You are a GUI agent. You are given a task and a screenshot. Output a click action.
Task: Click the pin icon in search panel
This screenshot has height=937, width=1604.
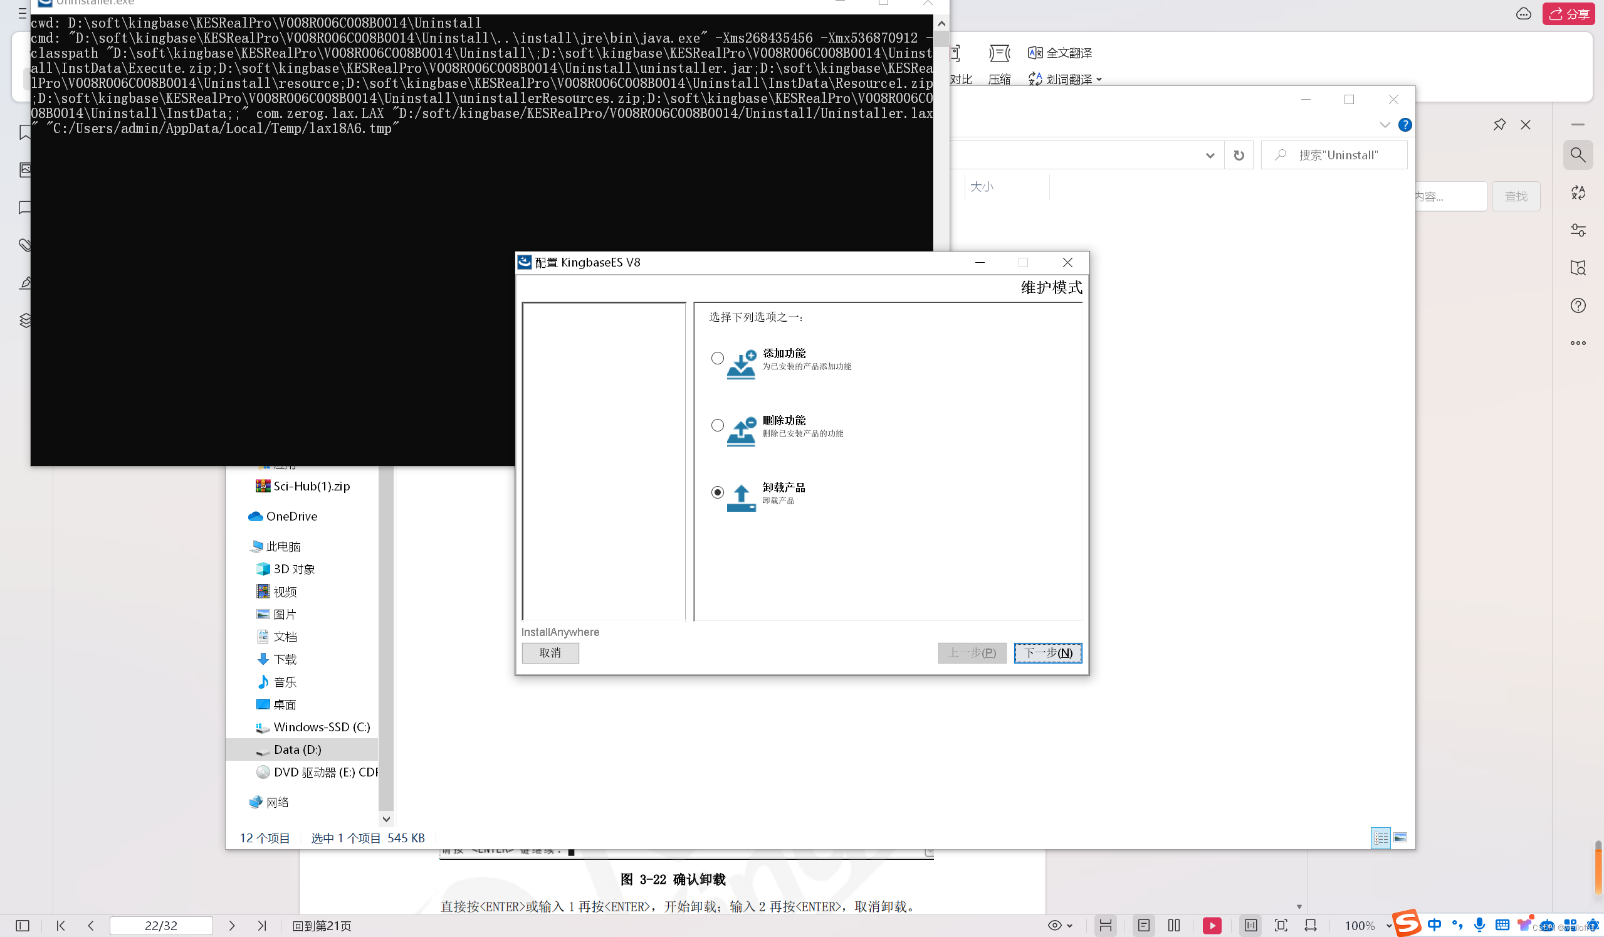1499,125
